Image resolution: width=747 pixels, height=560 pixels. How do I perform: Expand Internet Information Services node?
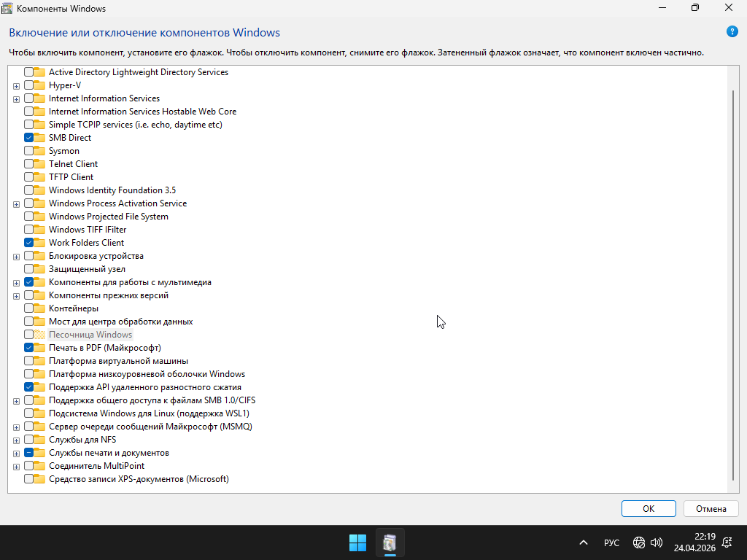pos(16,98)
